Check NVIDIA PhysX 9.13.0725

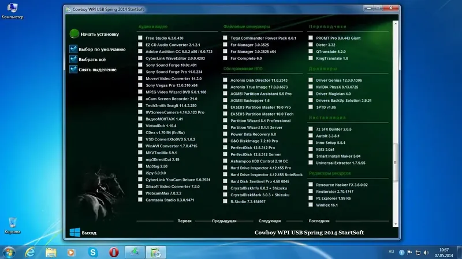click(x=311, y=87)
